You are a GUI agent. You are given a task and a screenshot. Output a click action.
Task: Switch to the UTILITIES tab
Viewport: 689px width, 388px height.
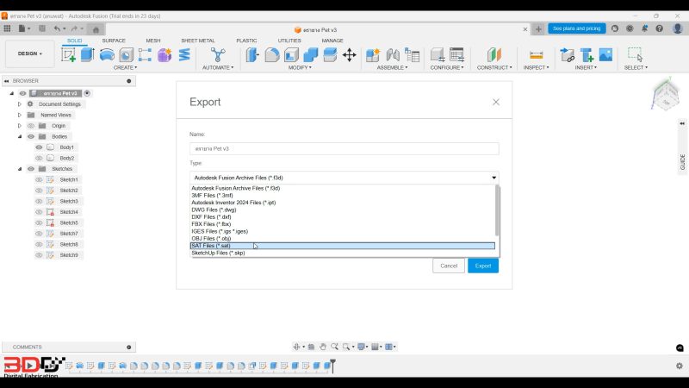click(x=289, y=41)
